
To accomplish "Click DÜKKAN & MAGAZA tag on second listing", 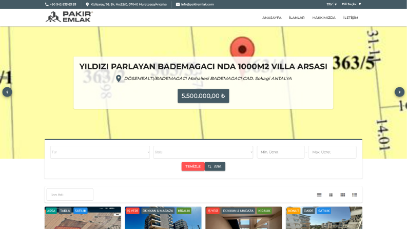I will coord(158,211).
